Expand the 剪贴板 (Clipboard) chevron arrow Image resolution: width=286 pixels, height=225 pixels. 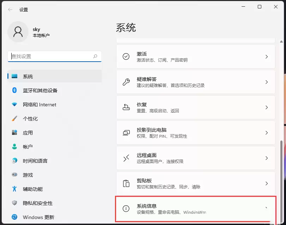(267, 183)
